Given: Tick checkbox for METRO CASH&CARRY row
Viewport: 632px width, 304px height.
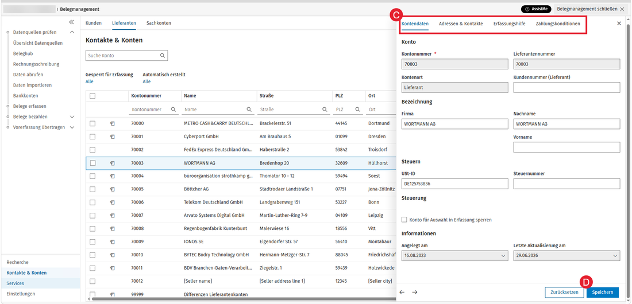Looking at the screenshot, I should [93, 124].
